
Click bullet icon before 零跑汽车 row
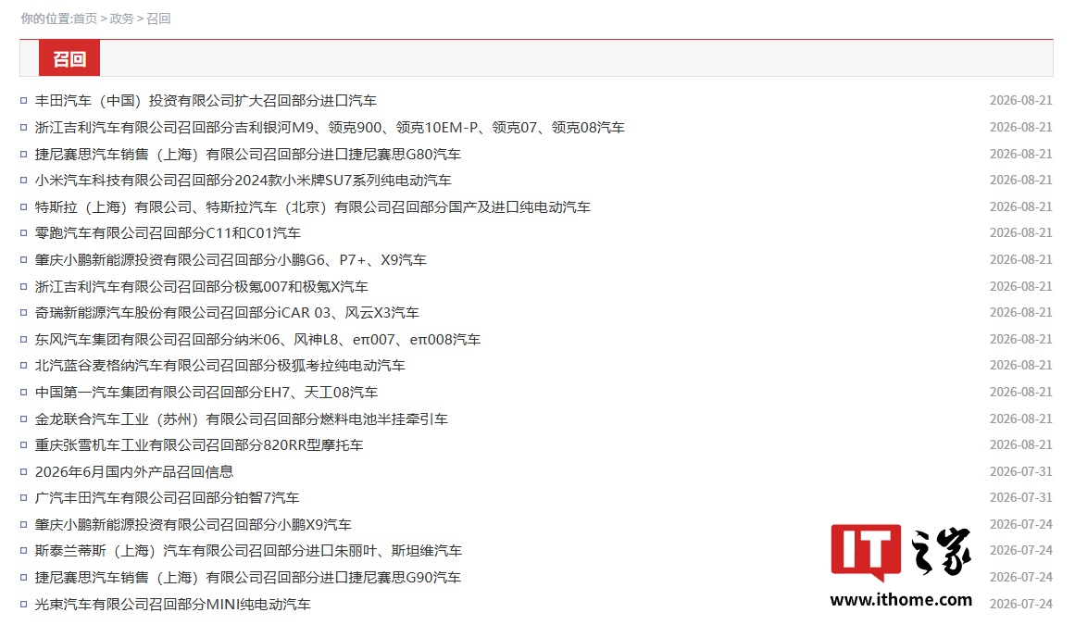click(x=23, y=233)
